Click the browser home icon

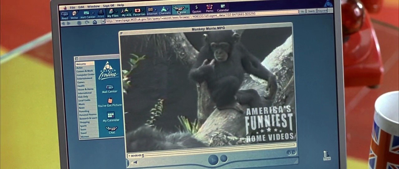pyautogui.click(x=95, y=22)
